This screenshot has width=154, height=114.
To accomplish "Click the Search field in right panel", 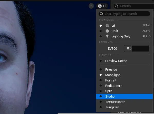I will click(133, 6).
